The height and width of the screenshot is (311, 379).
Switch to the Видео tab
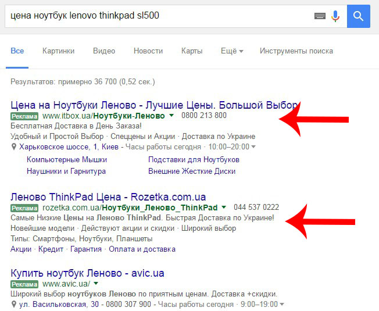[x=104, y=51]
